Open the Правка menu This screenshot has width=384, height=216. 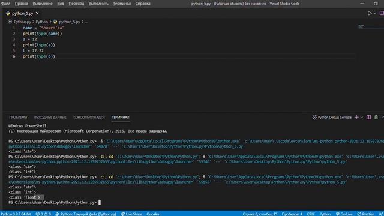pyautogui.click(x=22, y=4)
